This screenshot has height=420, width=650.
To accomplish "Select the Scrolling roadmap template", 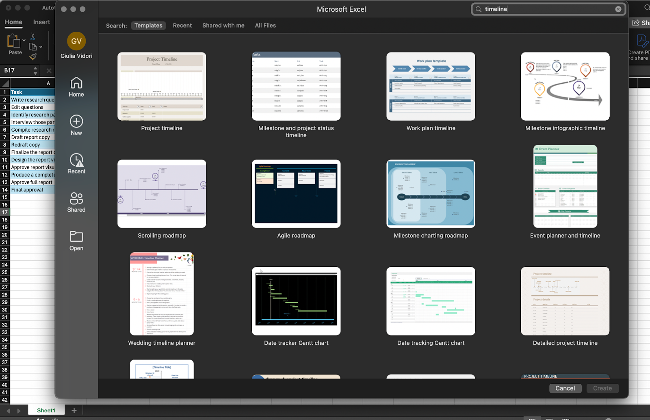I will (x=162, y=193).
